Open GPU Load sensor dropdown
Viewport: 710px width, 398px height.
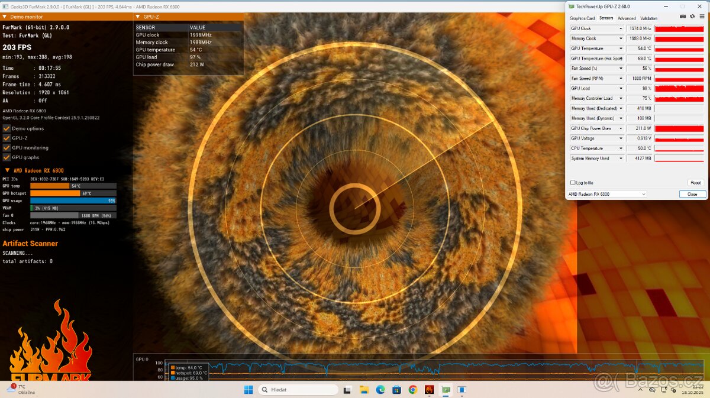pyautogui.click(x=621, y=89)
